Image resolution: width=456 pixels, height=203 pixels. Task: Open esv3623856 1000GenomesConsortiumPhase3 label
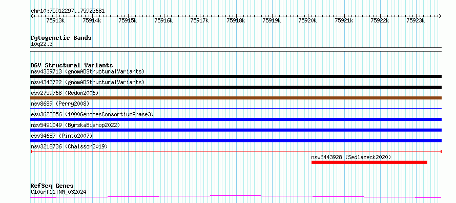coord(92,114)
